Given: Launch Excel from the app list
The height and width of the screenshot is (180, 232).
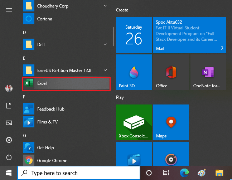Looking at the screenshot, I should (66, 84).
